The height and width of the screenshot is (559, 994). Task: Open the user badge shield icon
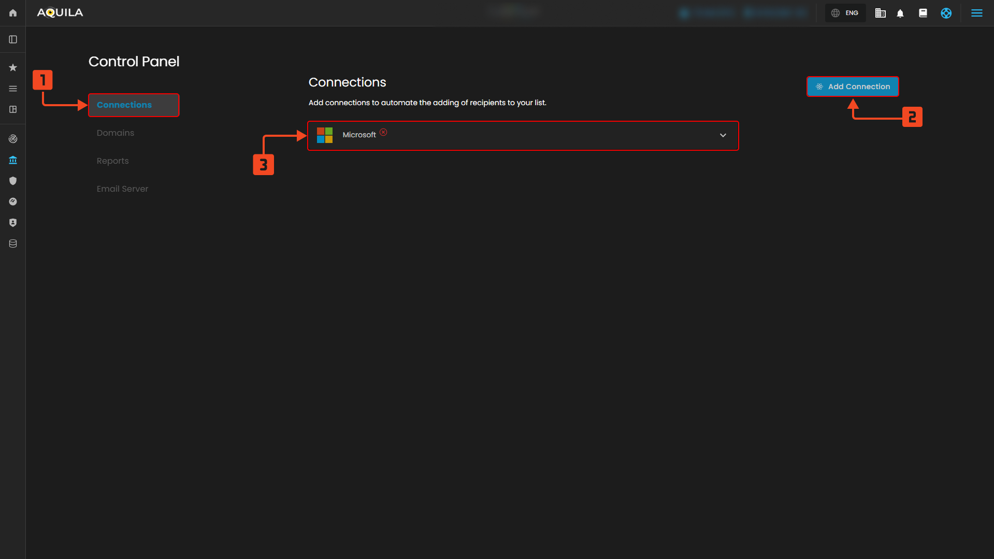coord(13,223)
